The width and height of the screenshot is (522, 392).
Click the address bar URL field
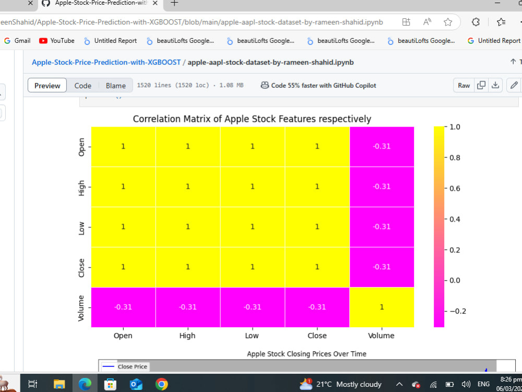pos(192,22)
